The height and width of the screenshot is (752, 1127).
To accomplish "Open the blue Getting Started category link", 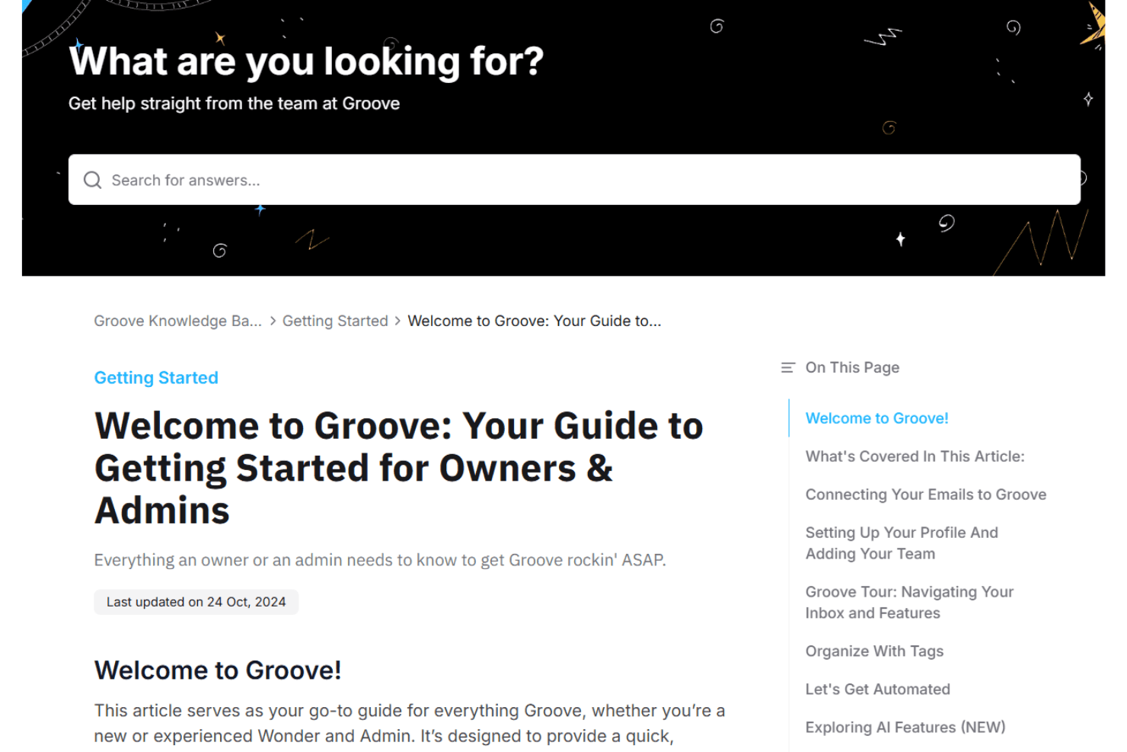I will 156,378.
